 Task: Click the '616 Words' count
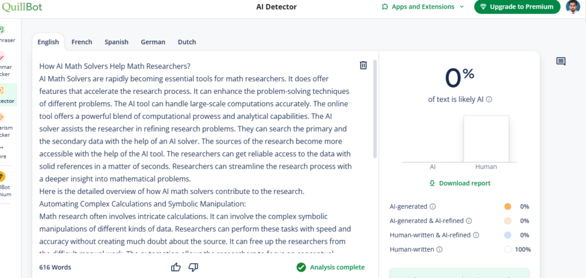coord(55,267)
